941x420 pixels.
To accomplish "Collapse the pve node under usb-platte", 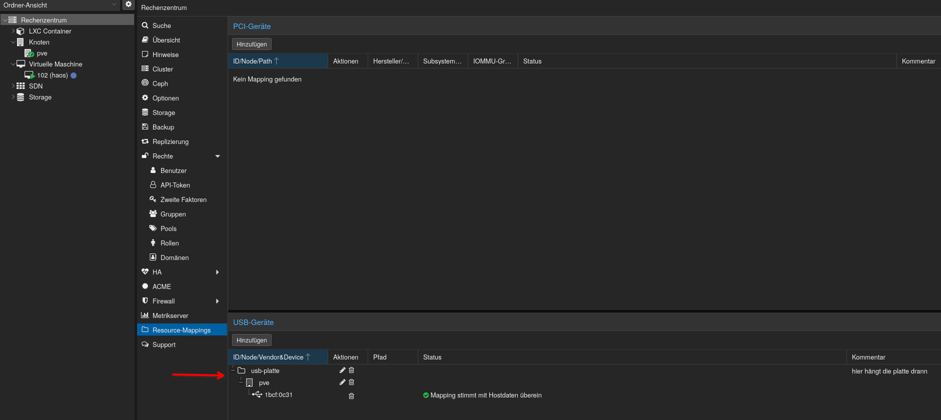I will coord(241,382).
